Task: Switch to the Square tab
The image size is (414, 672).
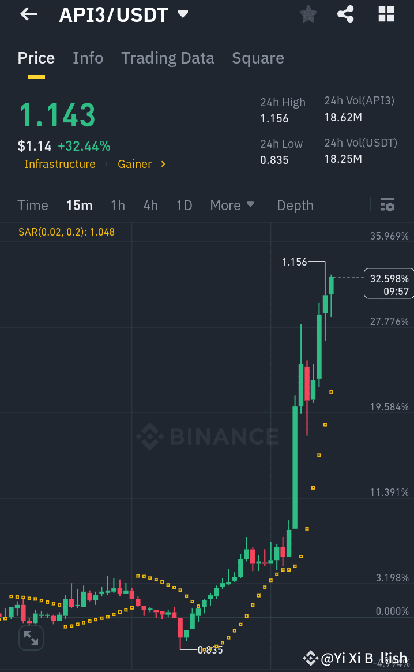Action: coord(258,58)
